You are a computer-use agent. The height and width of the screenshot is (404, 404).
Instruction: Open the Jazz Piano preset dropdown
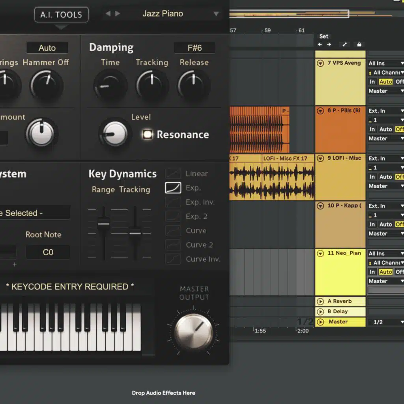(216, 14)
